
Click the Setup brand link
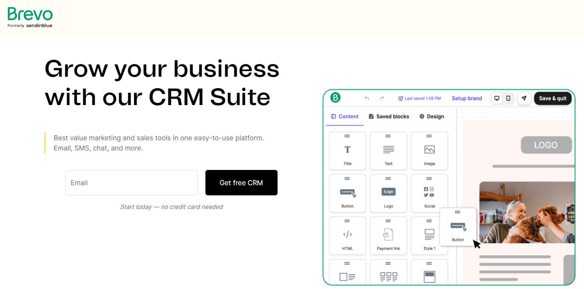click(x=467, y=98)
